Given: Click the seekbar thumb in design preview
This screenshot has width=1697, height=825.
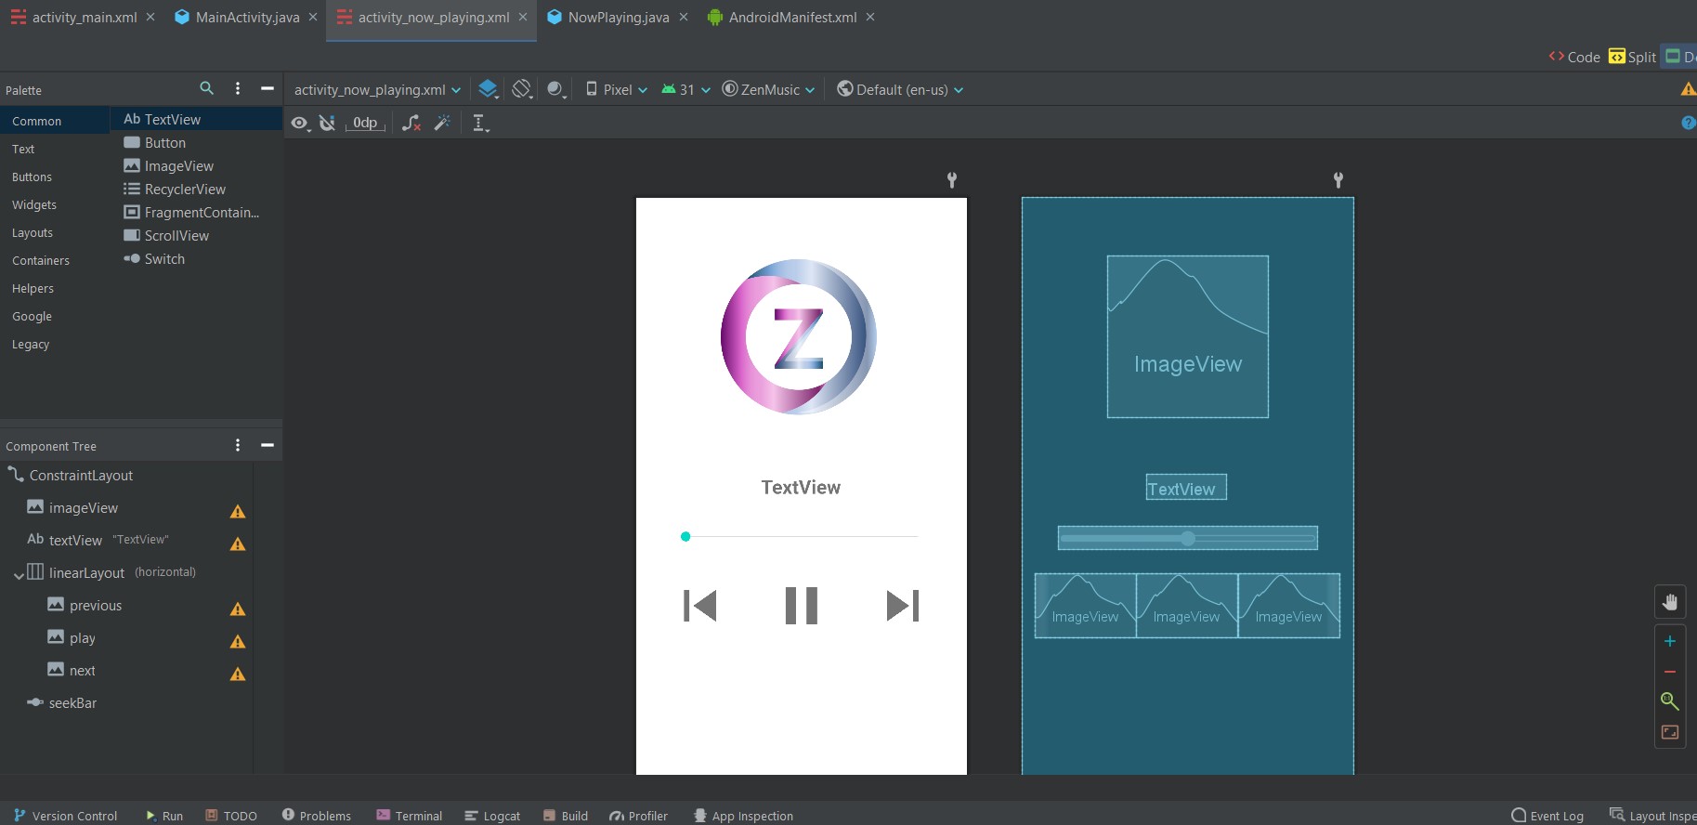Looking at the screenshot, I should pyautogui.click(x=685, y=536).
